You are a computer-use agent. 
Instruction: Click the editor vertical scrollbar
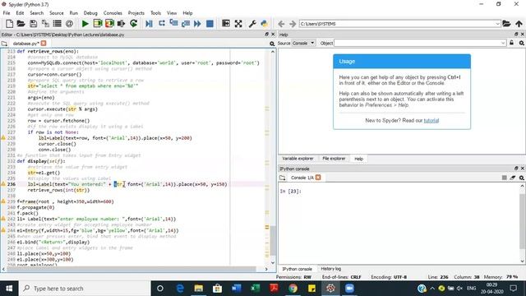coord(273,240)
